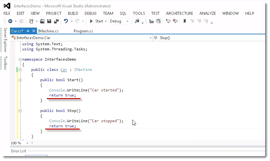This screenshot has width=270, height=161.
Task: Switch to the IMachine.cs tab
Action: tap(48, 31)
